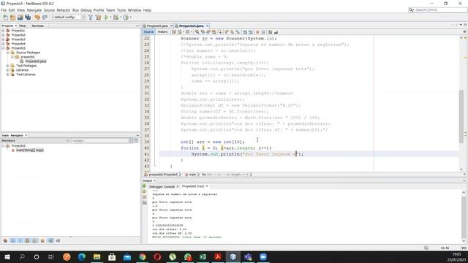The height and width of the screenshot is (263, 468).
Task: Toggle third filter icon in Navigator bottom bar
Action: (20, 240)
